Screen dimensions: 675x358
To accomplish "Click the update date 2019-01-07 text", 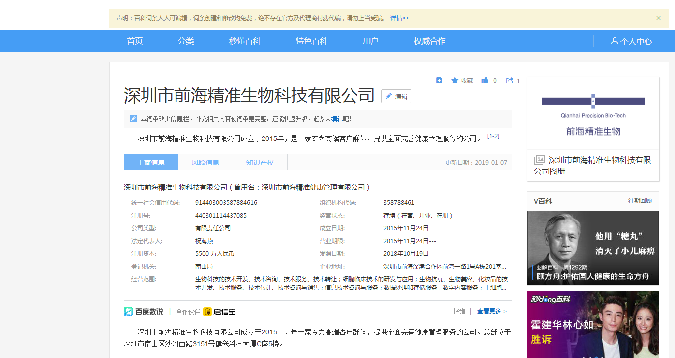I will pos(491,163).
